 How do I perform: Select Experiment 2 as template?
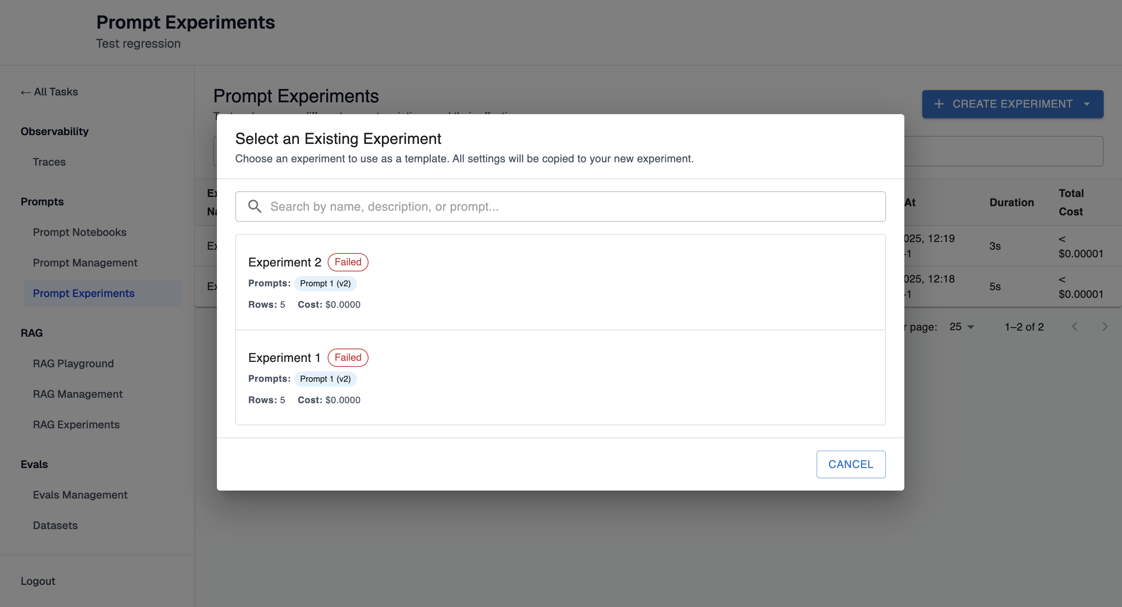(x=560, y=282)
